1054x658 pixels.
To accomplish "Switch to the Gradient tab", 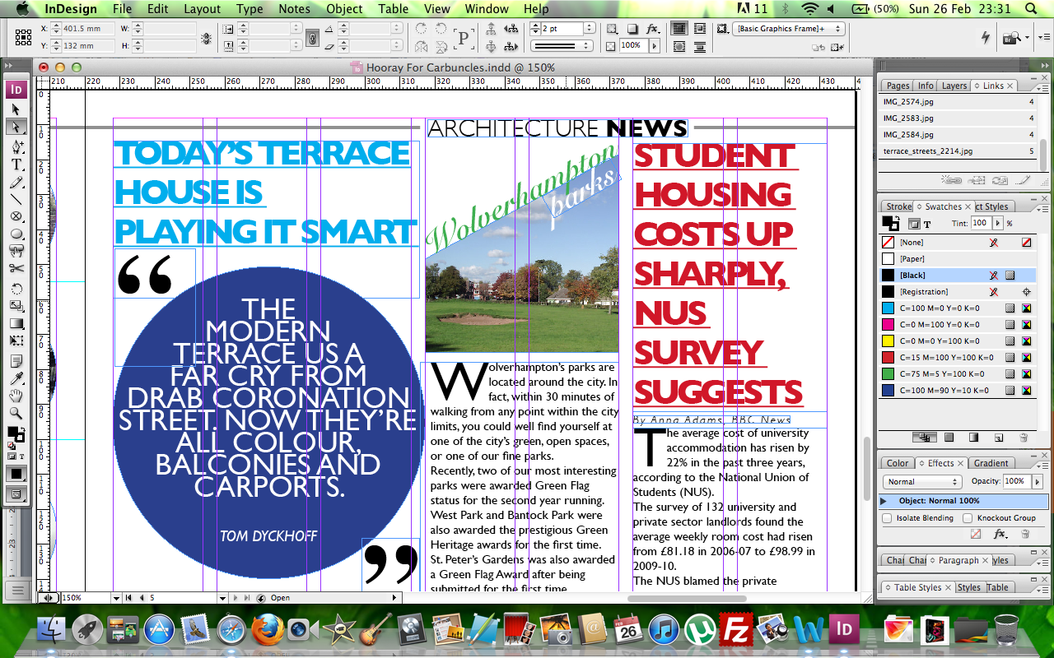I will coord(991,463).
